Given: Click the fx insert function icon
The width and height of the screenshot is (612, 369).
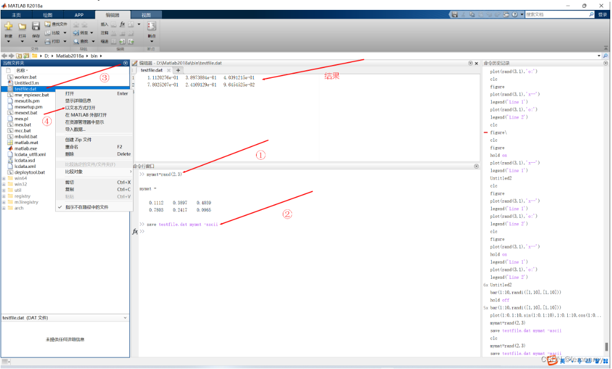Looking at the screenshot, I should (x=122, y=24).
